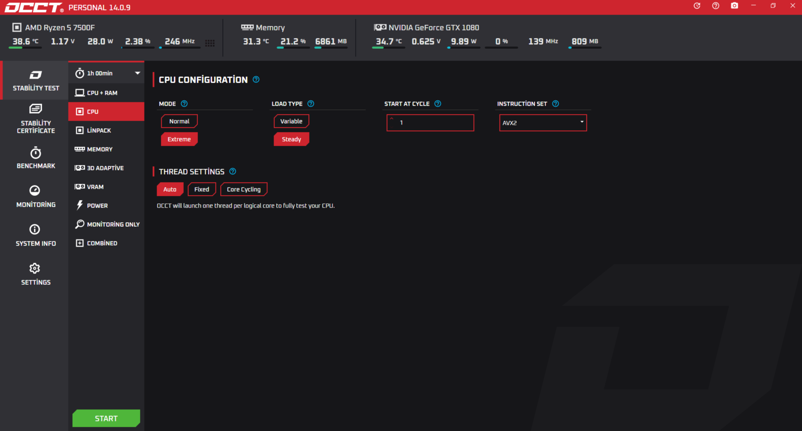Open the Settings gear section
802x431 pixels.
36,274
